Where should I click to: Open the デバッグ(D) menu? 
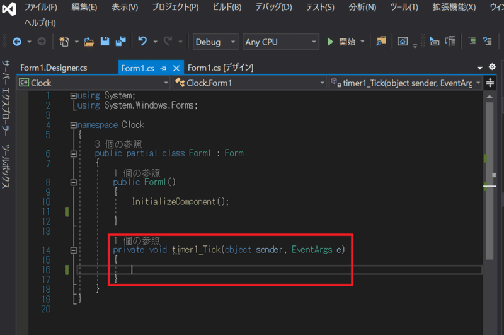click(273, 7)
